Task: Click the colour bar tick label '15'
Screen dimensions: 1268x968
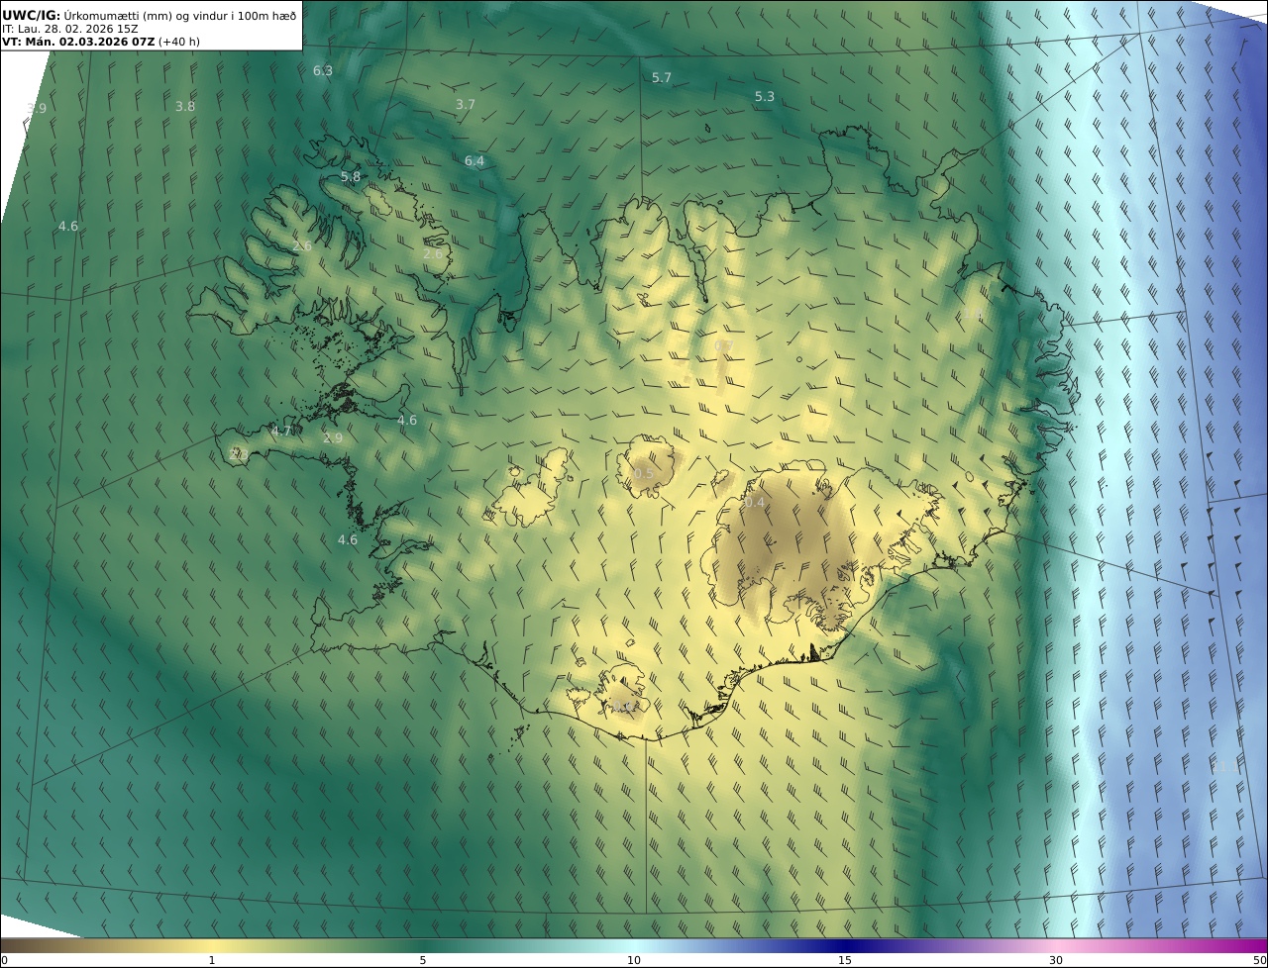Action: tap(845, 960)
